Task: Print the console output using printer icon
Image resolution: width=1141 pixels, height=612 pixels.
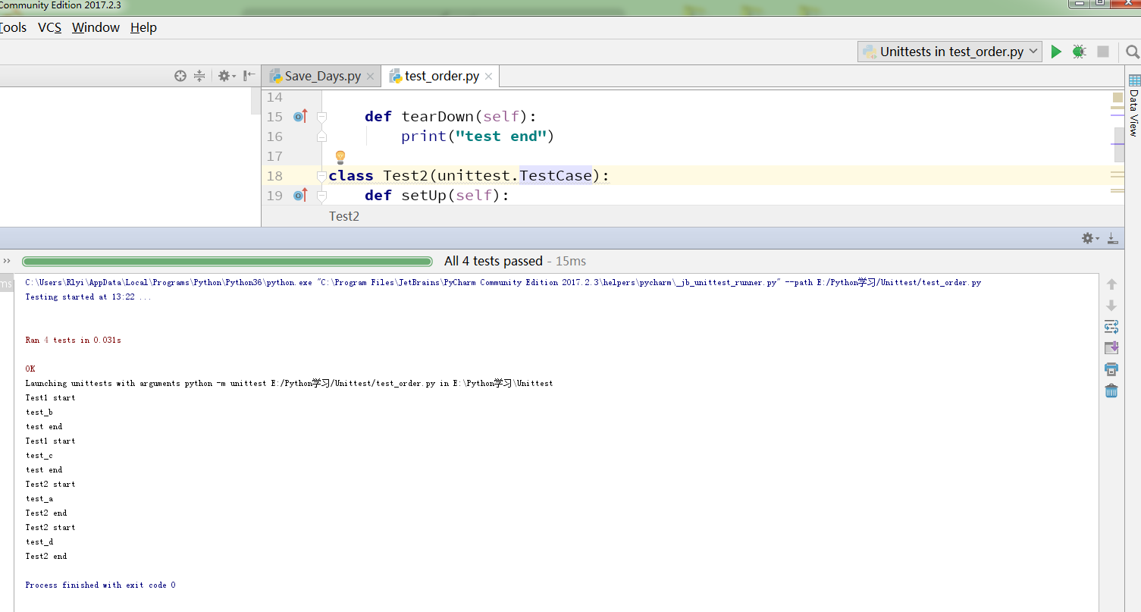Action: (1111, 370)
